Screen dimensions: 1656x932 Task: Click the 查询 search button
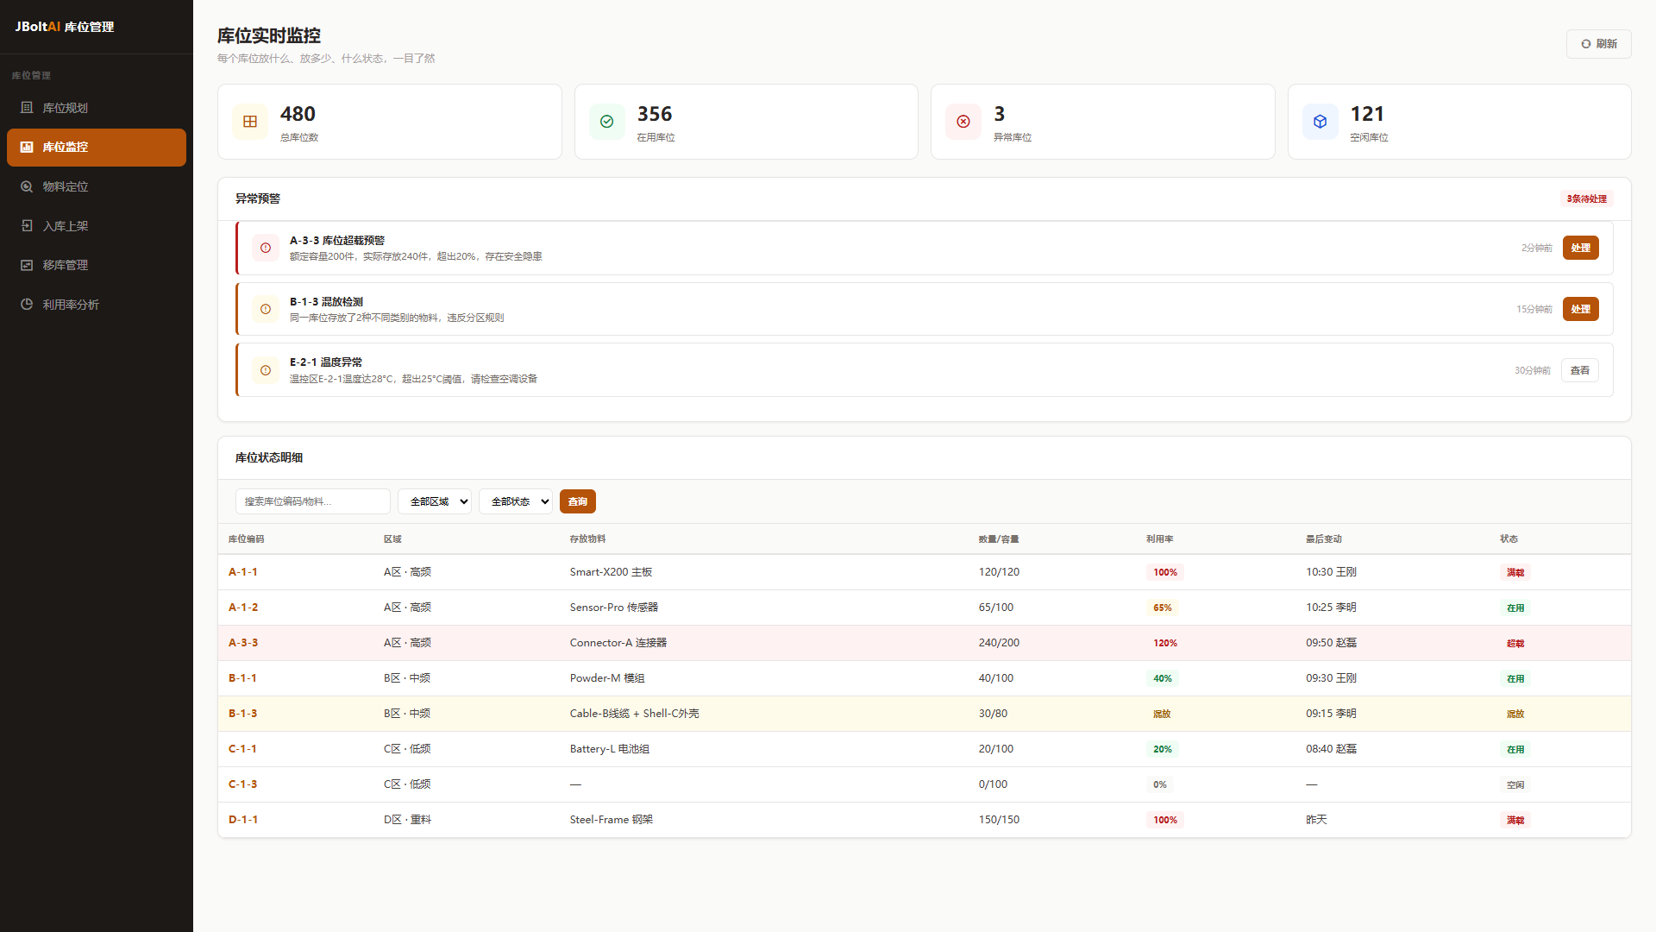coord(578,501)
